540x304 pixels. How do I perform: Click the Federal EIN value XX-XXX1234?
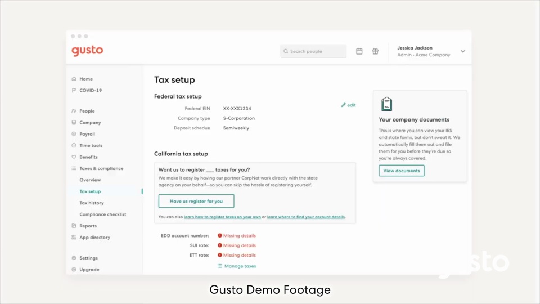[237, 108]
